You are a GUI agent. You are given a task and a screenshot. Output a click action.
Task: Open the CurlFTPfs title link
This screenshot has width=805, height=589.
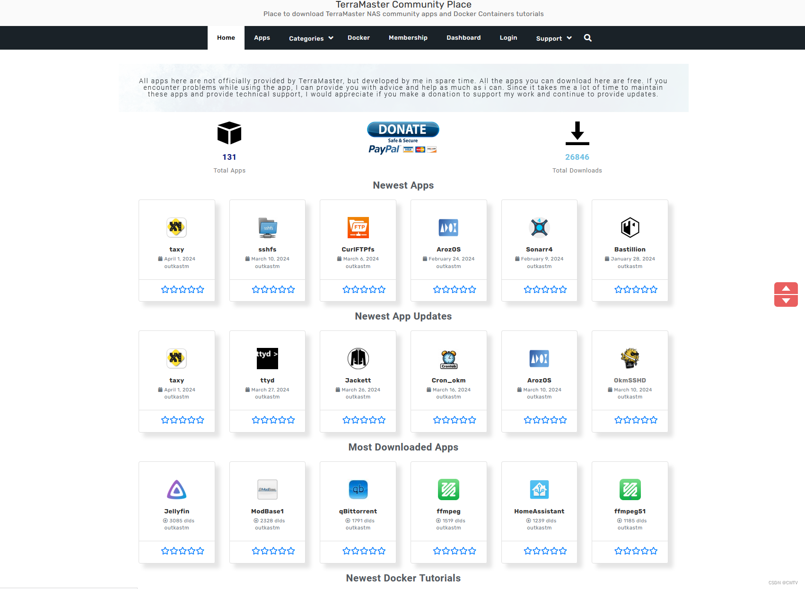tap(358, 250)
